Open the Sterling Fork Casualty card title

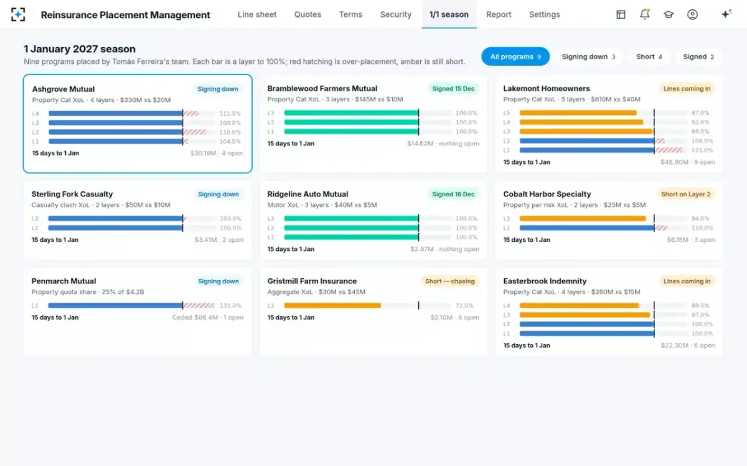[72, 194]
